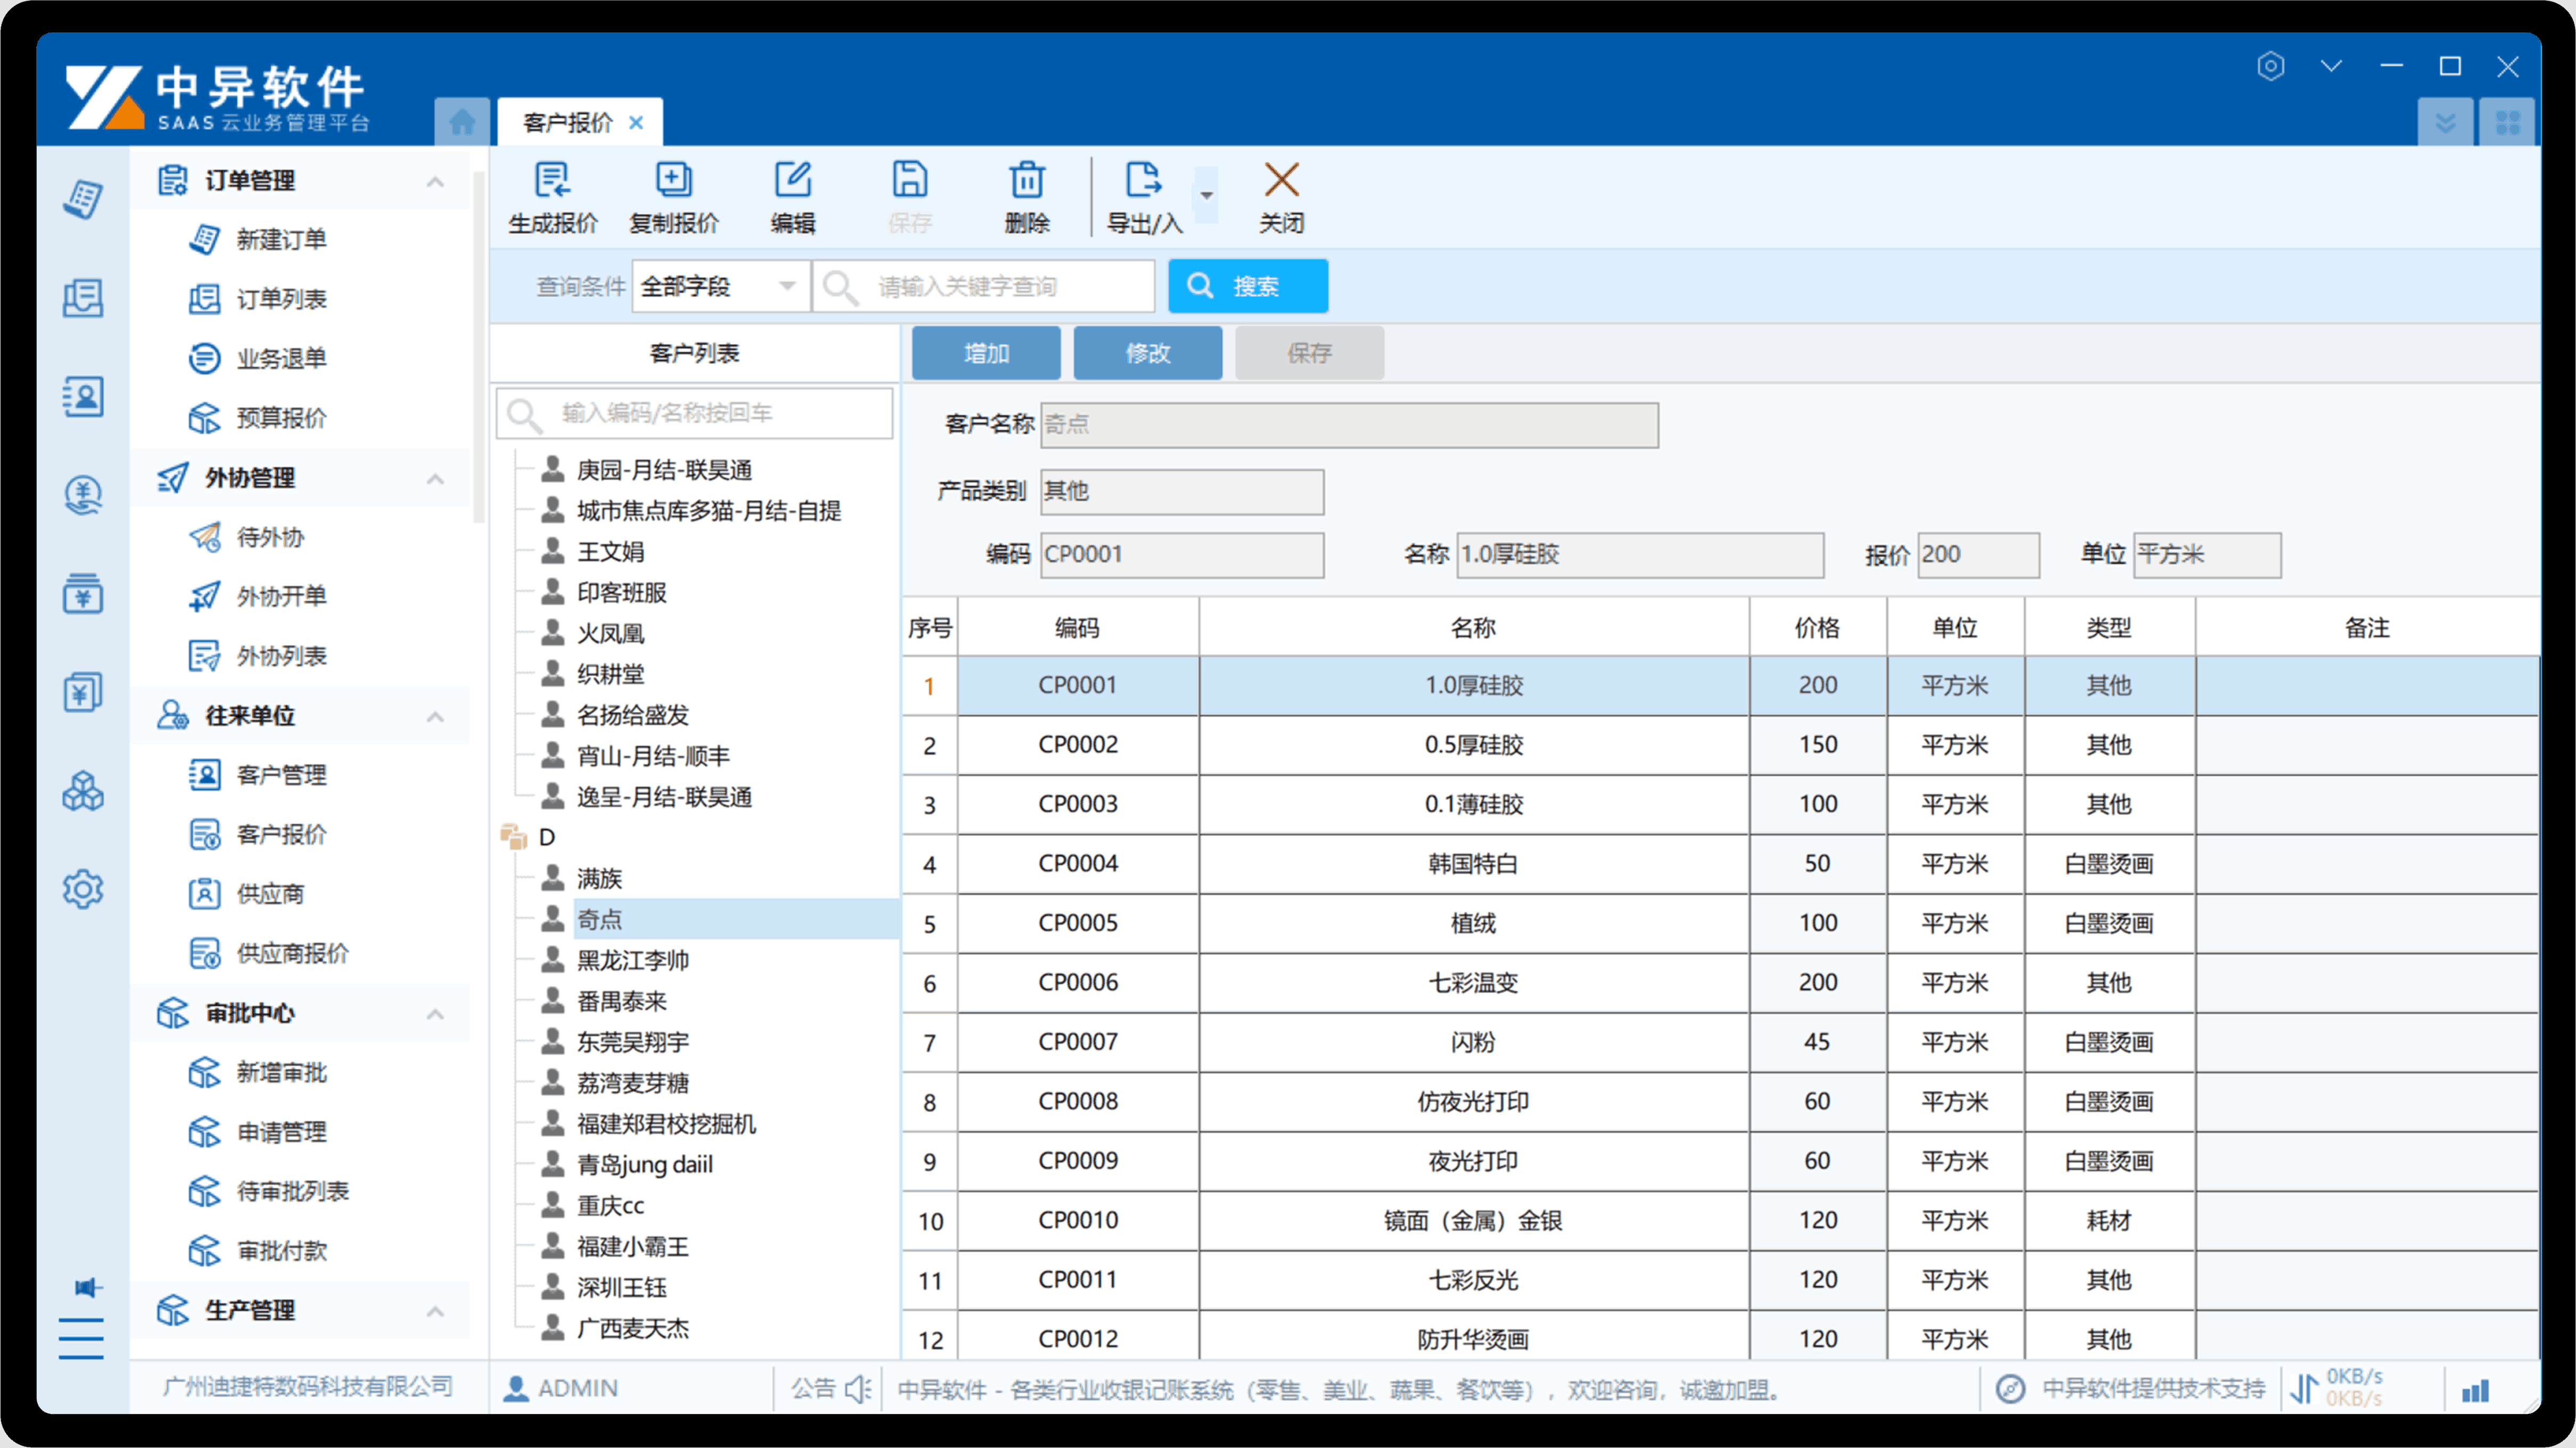Select customer 黑龙江李帅 in the list

[632, 961]
